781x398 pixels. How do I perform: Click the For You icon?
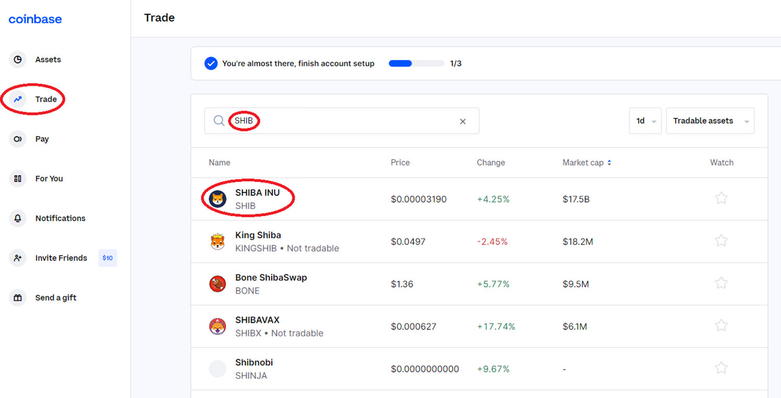click(18, 178)
